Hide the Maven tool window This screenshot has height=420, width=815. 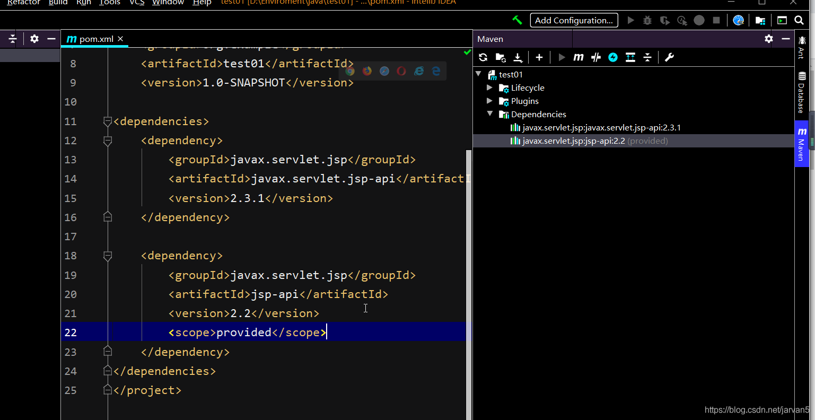tap(785, 39)
